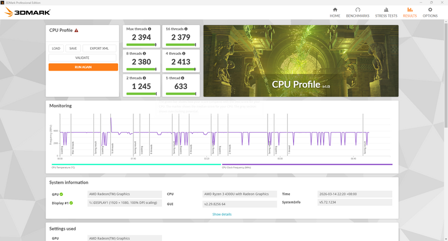The height and width of the screenshot is (241, 448).
Task: Go to the Benchmarks tab
Action: point(358,12)
